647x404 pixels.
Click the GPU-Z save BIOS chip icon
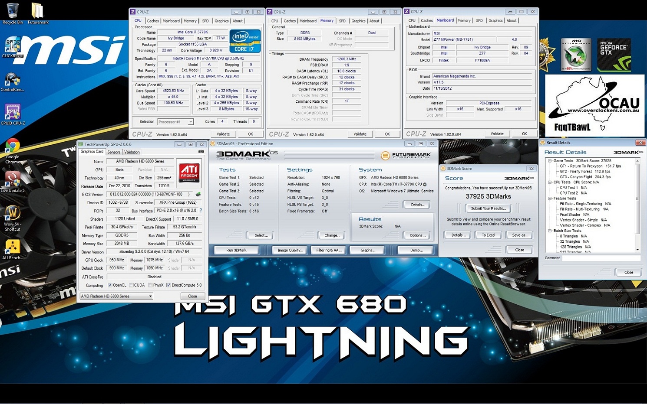point(198,194)
